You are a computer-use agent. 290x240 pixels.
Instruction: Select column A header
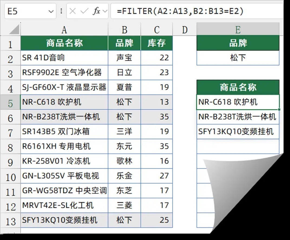(x=64, y=29)
